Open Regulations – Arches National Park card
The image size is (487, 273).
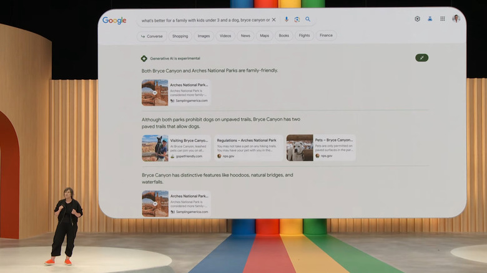pyautogui.click(x=248, y=148)
